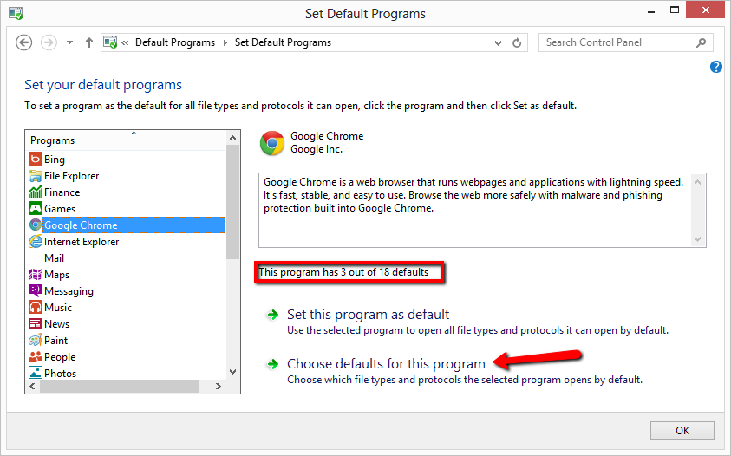Click the People icon in the list
The image size is (731, 456).
[x=36, y=356]
